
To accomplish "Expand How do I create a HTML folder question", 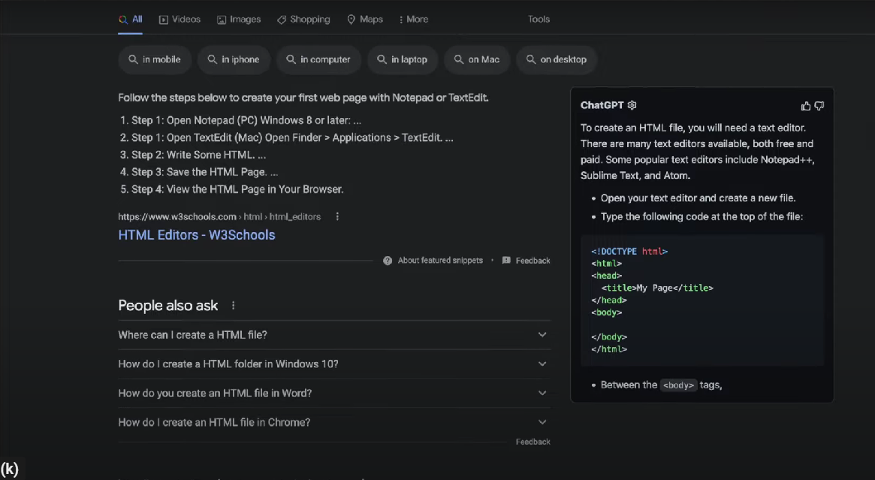I will (x=333, y=364).
